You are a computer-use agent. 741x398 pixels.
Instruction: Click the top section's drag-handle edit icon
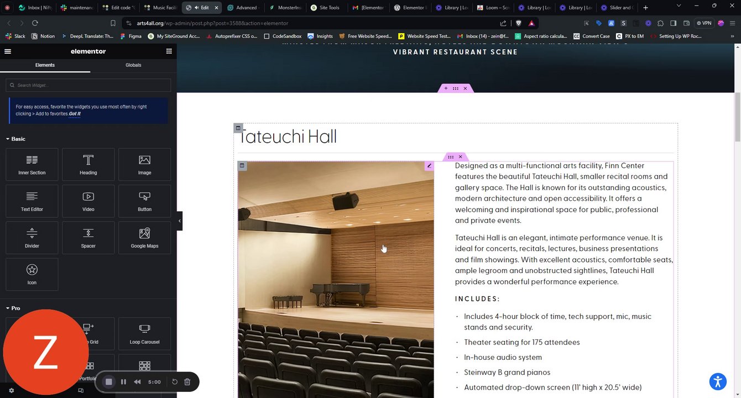click(456, 88)
